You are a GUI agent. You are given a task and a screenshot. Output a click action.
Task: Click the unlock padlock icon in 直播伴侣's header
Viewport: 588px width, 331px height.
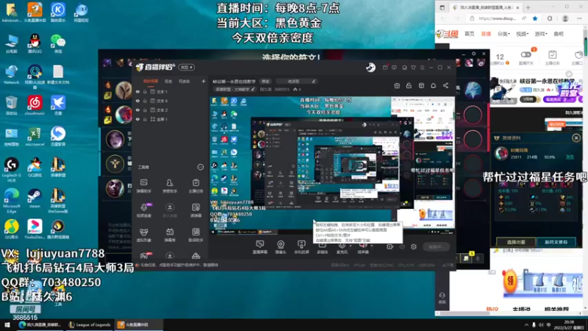[409, 86]
